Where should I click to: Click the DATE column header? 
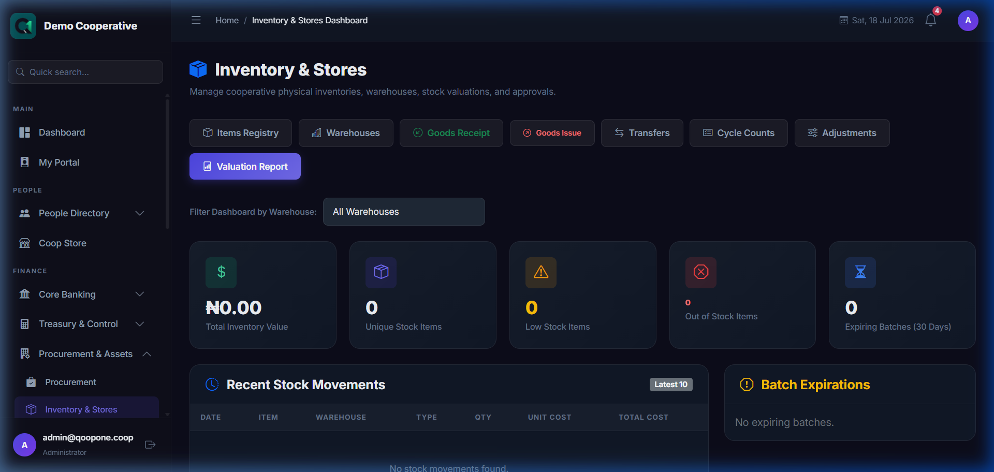(211, 417)
